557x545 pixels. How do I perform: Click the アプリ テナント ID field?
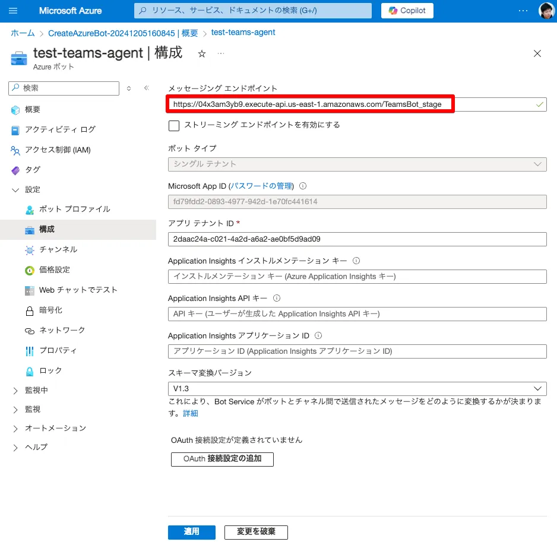357,239
